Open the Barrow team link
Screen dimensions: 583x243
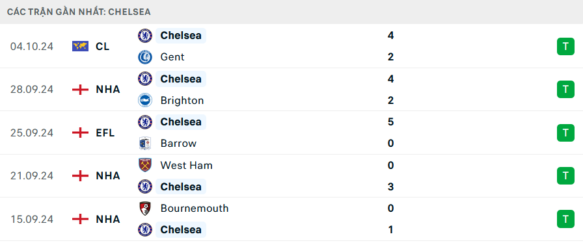(178, 144)
